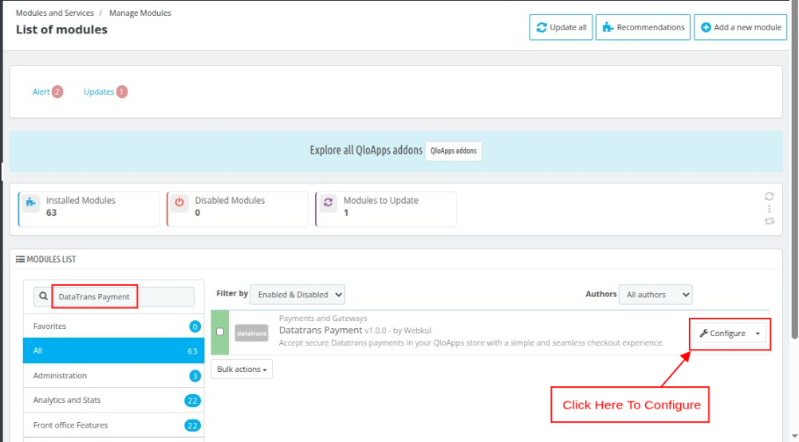Screen dimensions: 799x442
Task: Click the refresh icon at stats panel right edge
Action: tap(769, 197)
